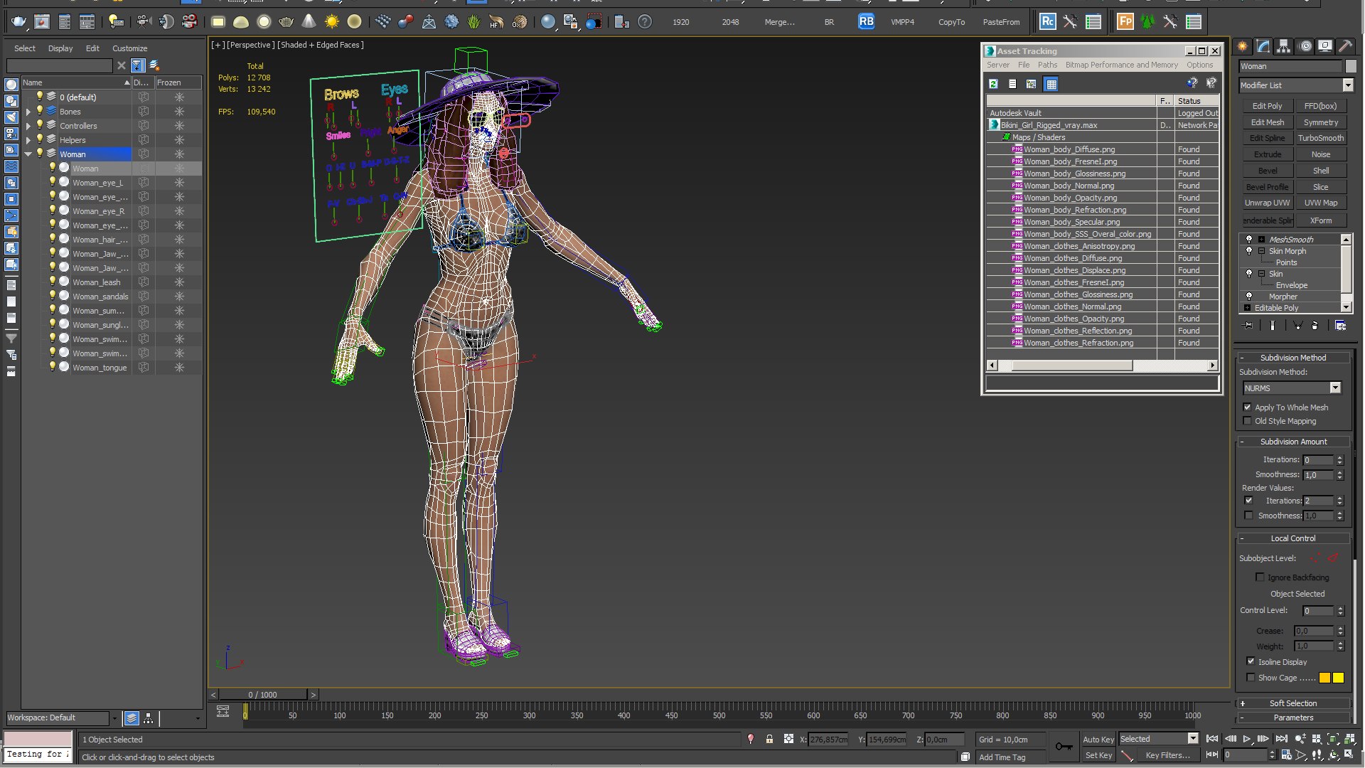This screenshot has height=768, width=1365.
Task: Open the Paths menu in Asset Tracking
Action: [1046, 65]
